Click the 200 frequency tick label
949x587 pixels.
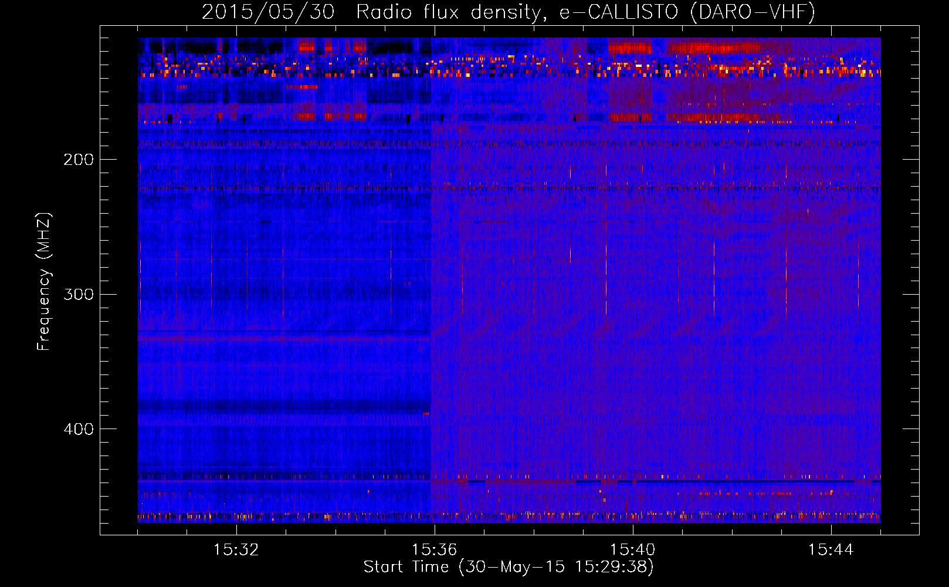pyautogui.click(x=79, y=160)
